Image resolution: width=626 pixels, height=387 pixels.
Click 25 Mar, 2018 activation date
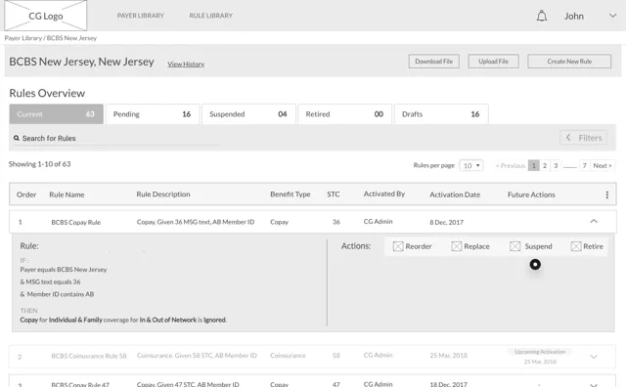(448, 355)
